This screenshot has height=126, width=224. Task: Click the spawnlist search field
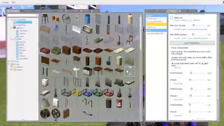(x=23, y=15)
